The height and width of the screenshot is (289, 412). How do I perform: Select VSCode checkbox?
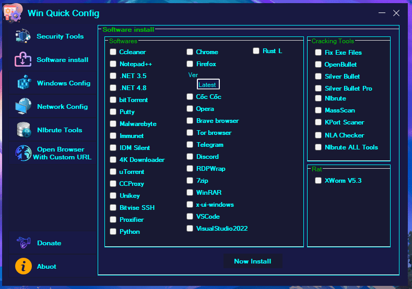point(190,216)
